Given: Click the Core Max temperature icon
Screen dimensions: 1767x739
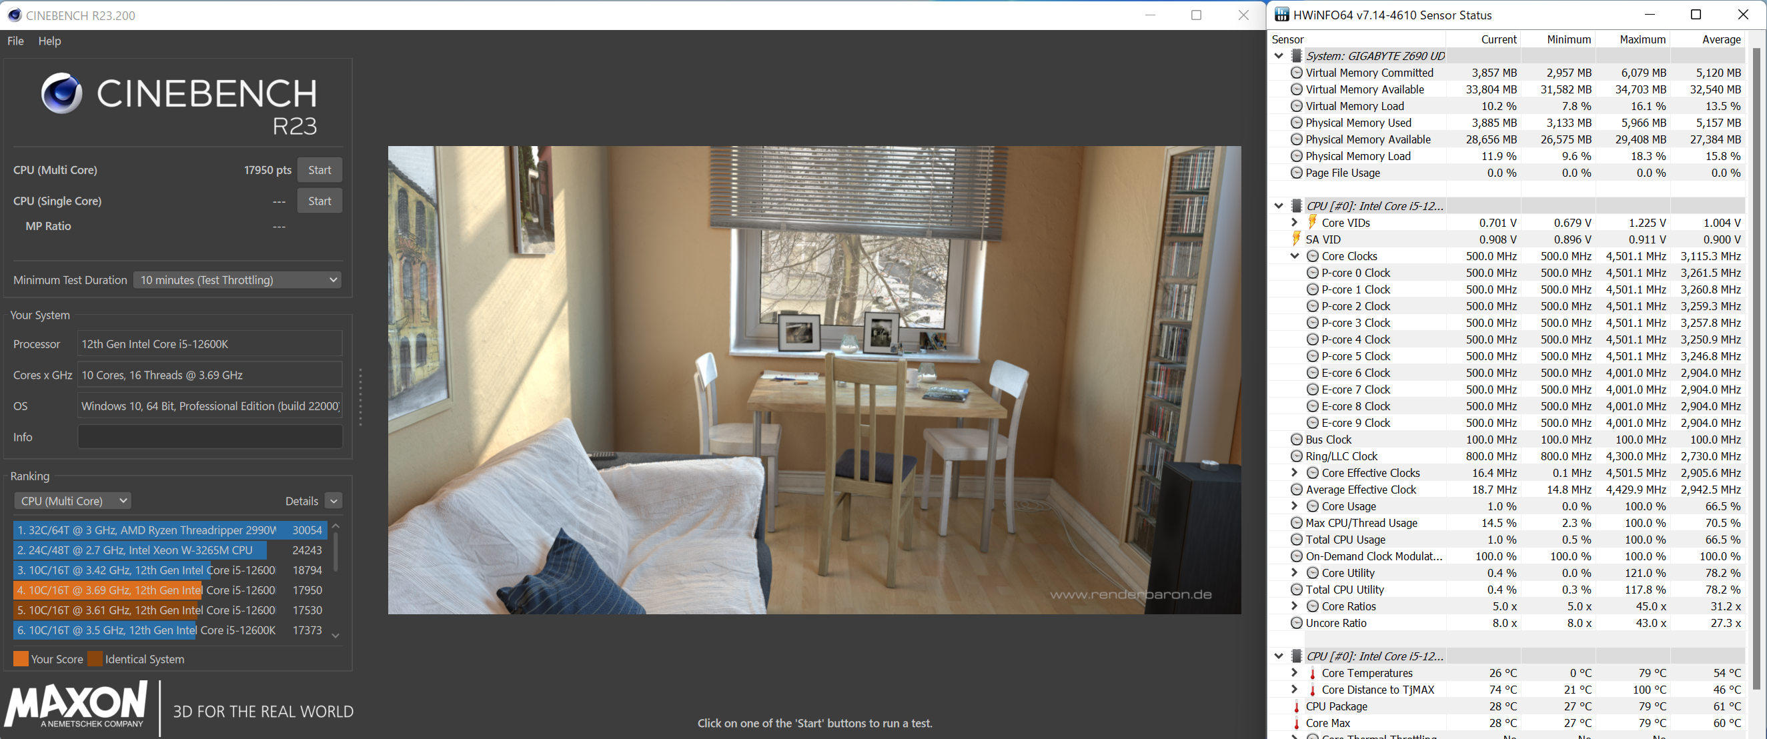Looking at the screenshot, I should [1296, 722].
